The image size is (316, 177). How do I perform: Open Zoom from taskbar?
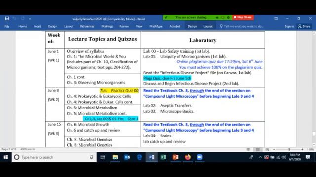click(199, 157)
